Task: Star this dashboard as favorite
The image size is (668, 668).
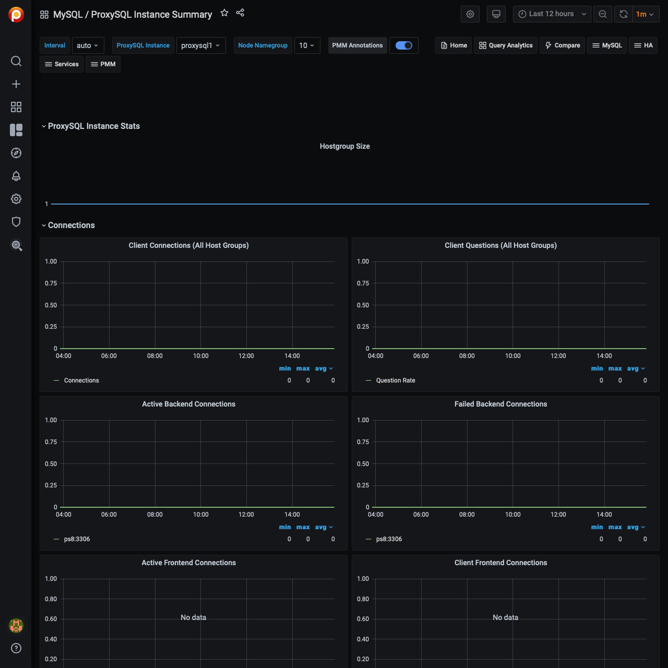Action: [x=224, y=13]
